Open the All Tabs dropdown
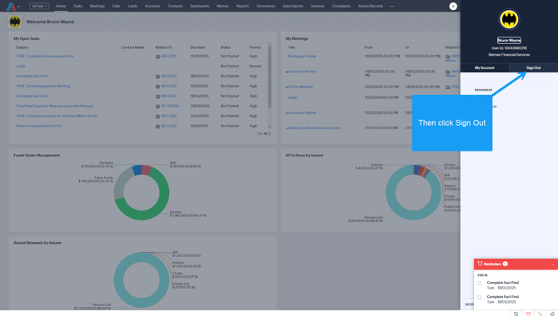 tap(39, 6)
